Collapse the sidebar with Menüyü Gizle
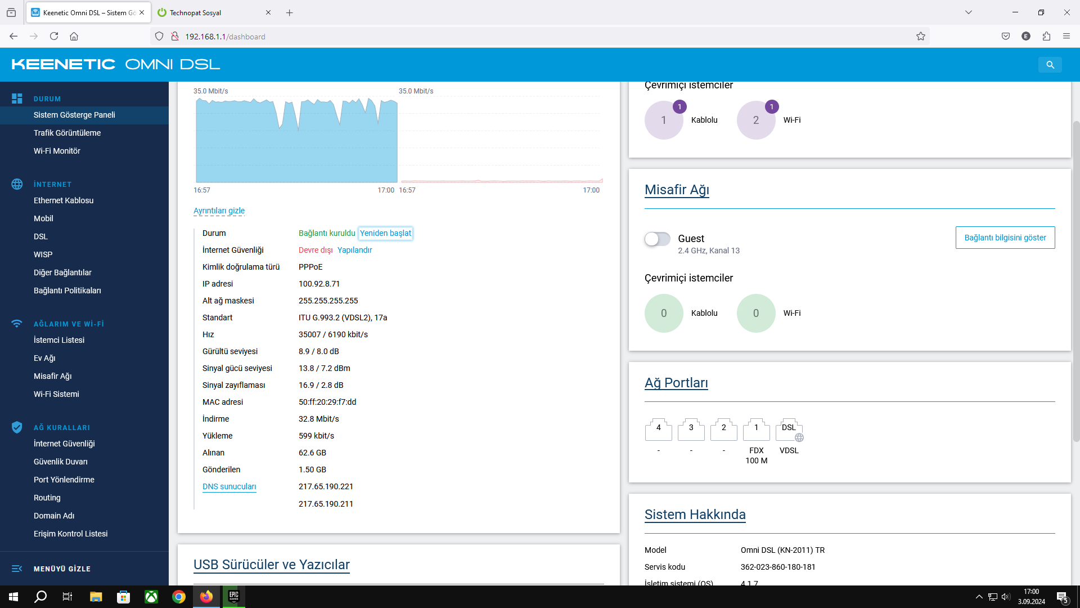Viewport: 1080px width, 608px height. (62, 569)
